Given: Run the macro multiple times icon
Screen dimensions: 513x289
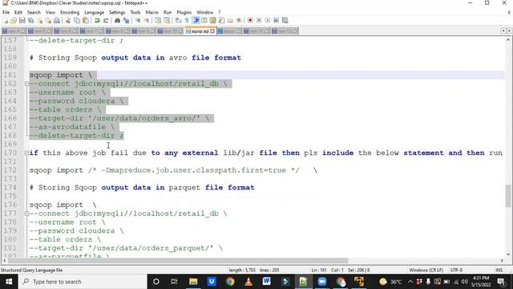Looking at the screenshot, I should coord(276,21).
